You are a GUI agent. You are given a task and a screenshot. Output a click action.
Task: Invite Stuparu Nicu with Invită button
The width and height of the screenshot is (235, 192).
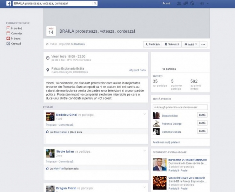tap(202, 115)
